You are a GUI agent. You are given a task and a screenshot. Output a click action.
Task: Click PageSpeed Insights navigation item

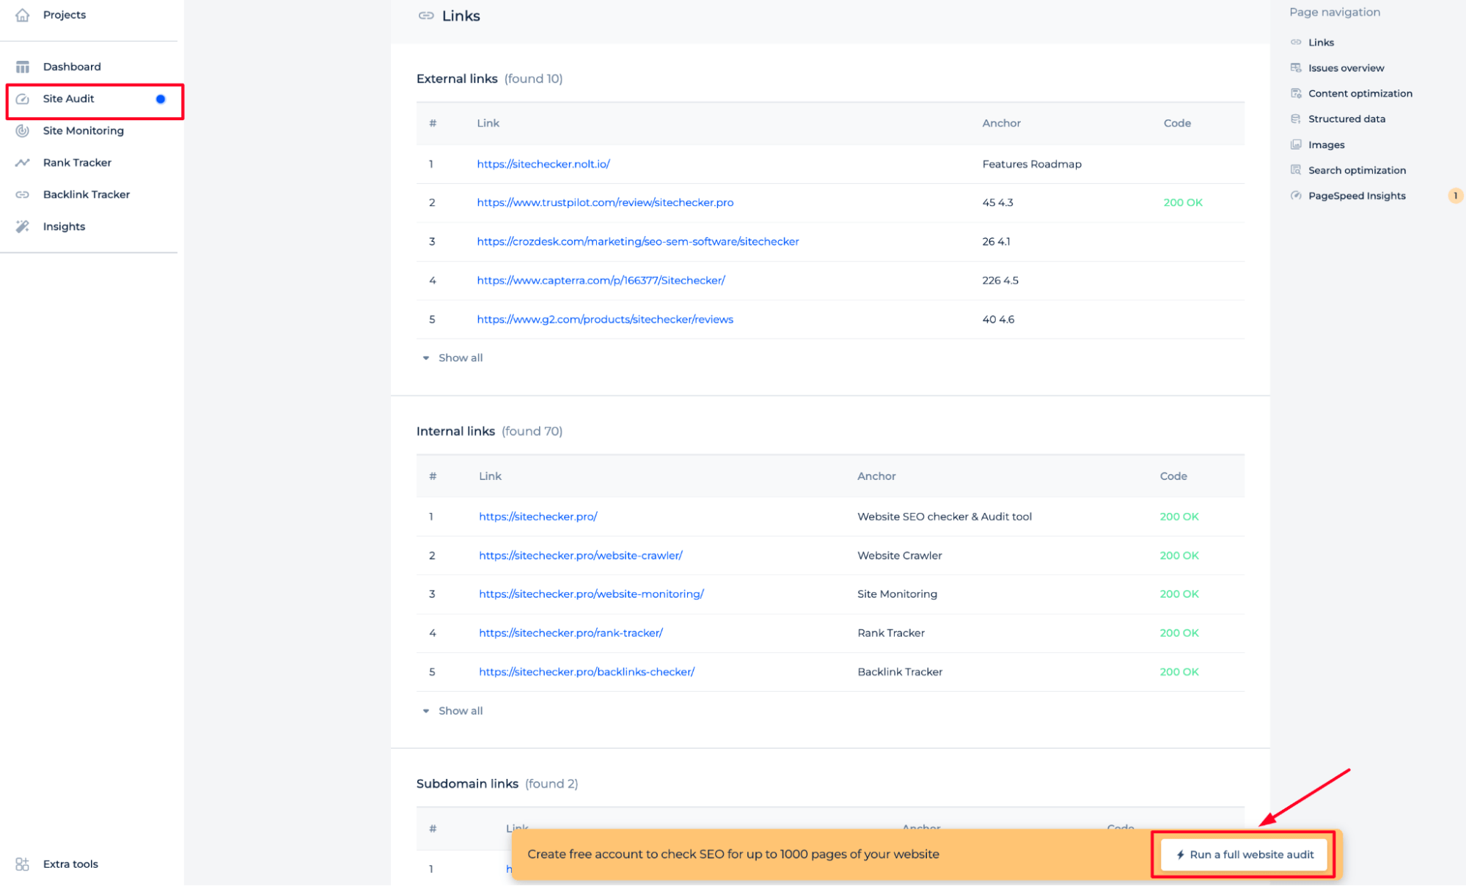click(1357, 196)
